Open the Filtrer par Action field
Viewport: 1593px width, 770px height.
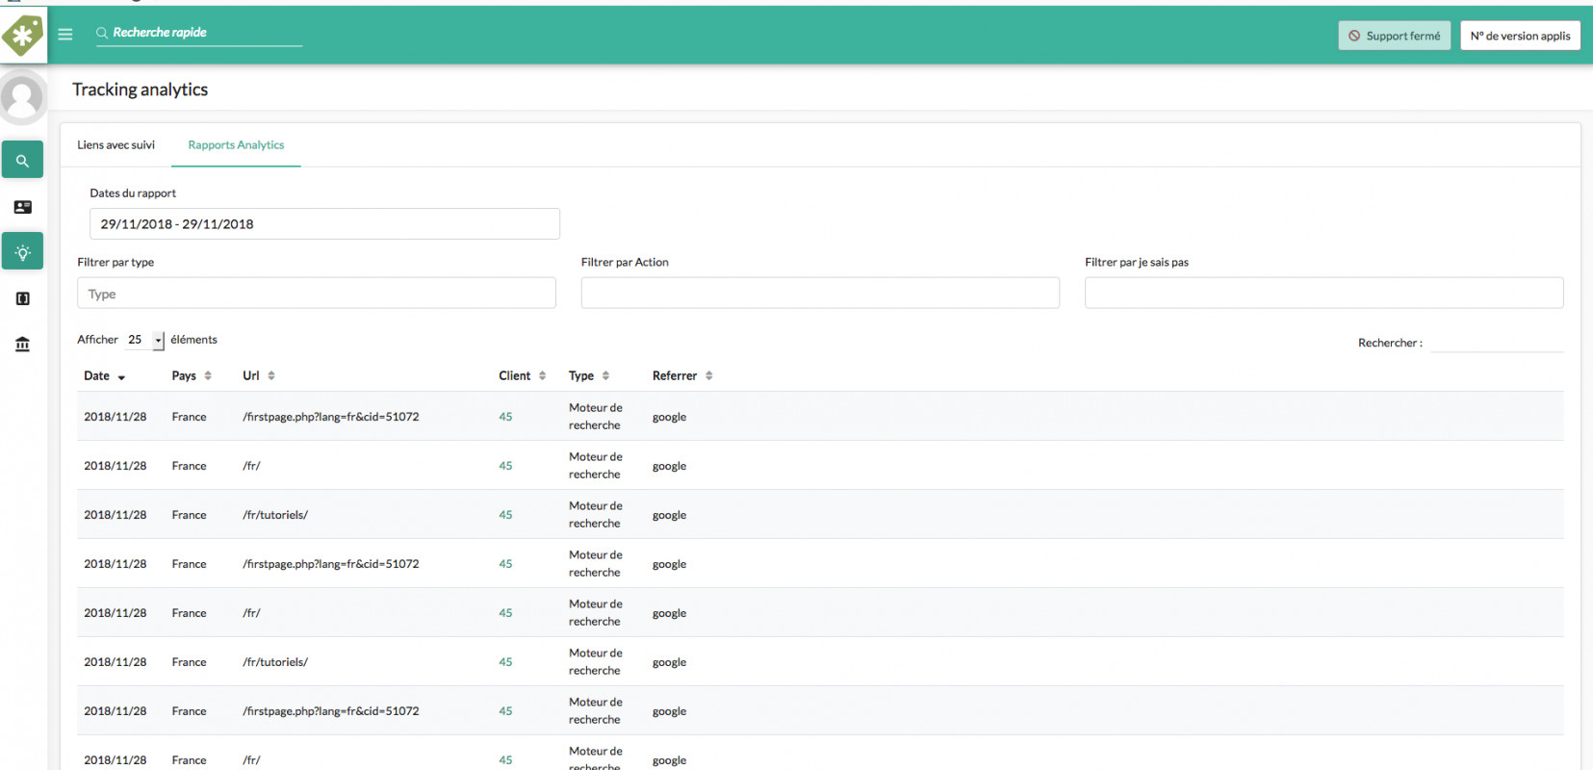coord(820,293)
